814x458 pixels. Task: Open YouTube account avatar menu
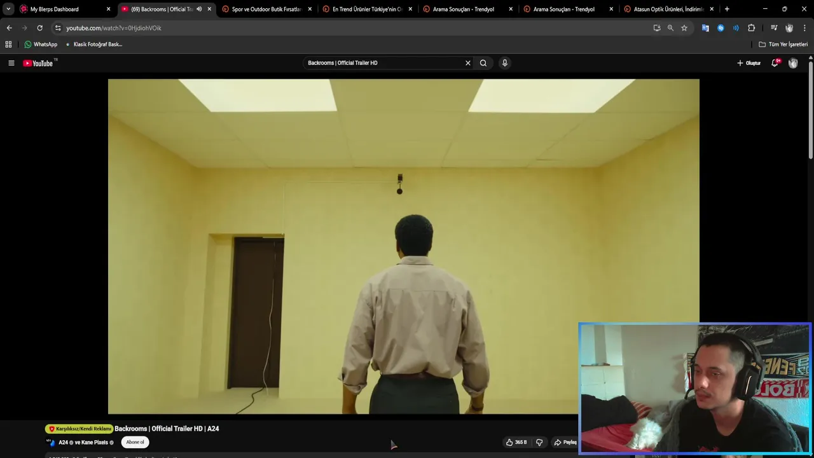click(x=793, y=63)
